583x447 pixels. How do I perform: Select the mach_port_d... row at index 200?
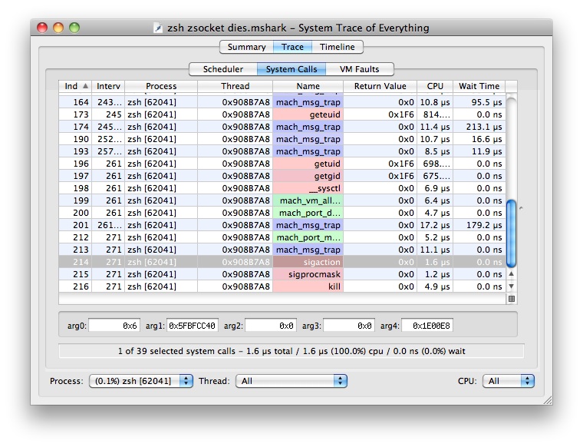pyautogui.click(x=282, y=213)
